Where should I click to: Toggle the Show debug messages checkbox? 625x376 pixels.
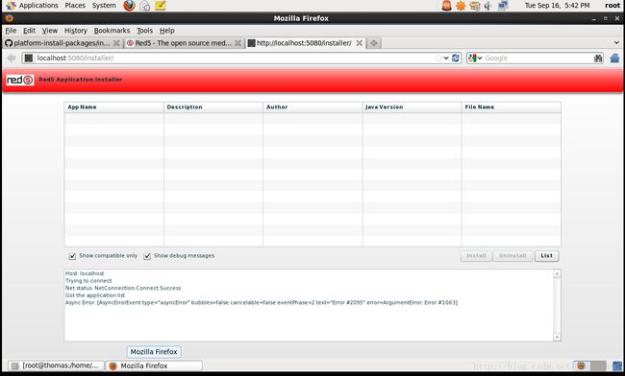(147, 256)
